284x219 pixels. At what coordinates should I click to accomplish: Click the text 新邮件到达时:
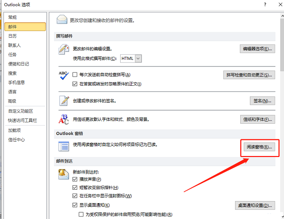[86, 172]
